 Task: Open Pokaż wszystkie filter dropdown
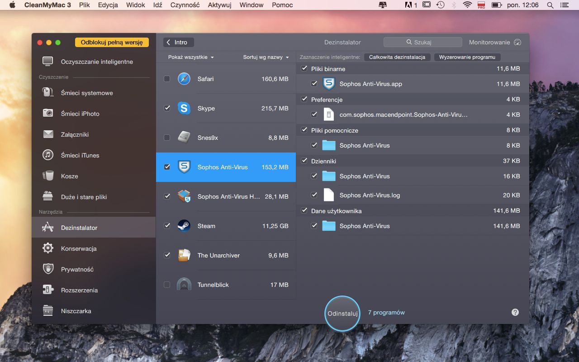(x=191, y=57)
